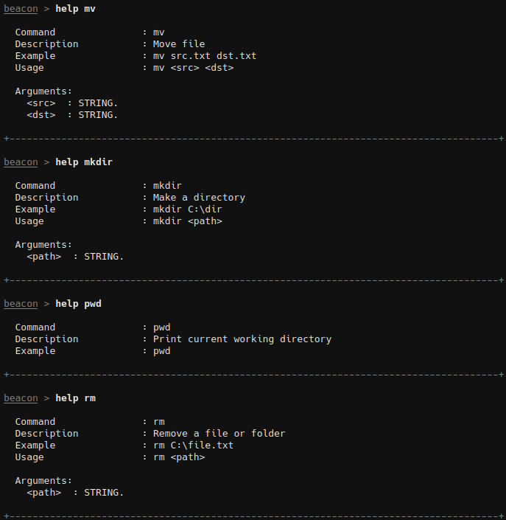Click the 'mv src.txt dst.txt' example text
The width and height of the screenshot is (506, 520).
pyautogui.click(x=205, y=56)
